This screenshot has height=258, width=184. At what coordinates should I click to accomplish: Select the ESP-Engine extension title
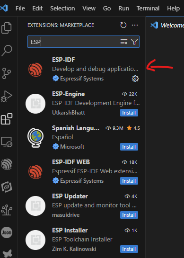point(69,94)
